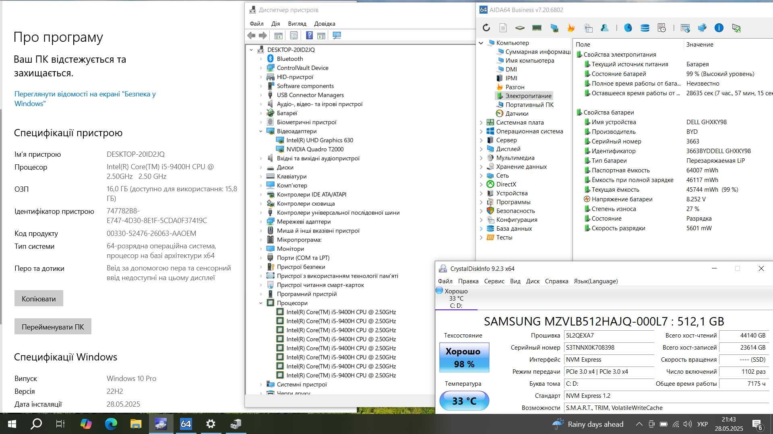Open the Дія menu in Device Manager

(x=275, y=24)
